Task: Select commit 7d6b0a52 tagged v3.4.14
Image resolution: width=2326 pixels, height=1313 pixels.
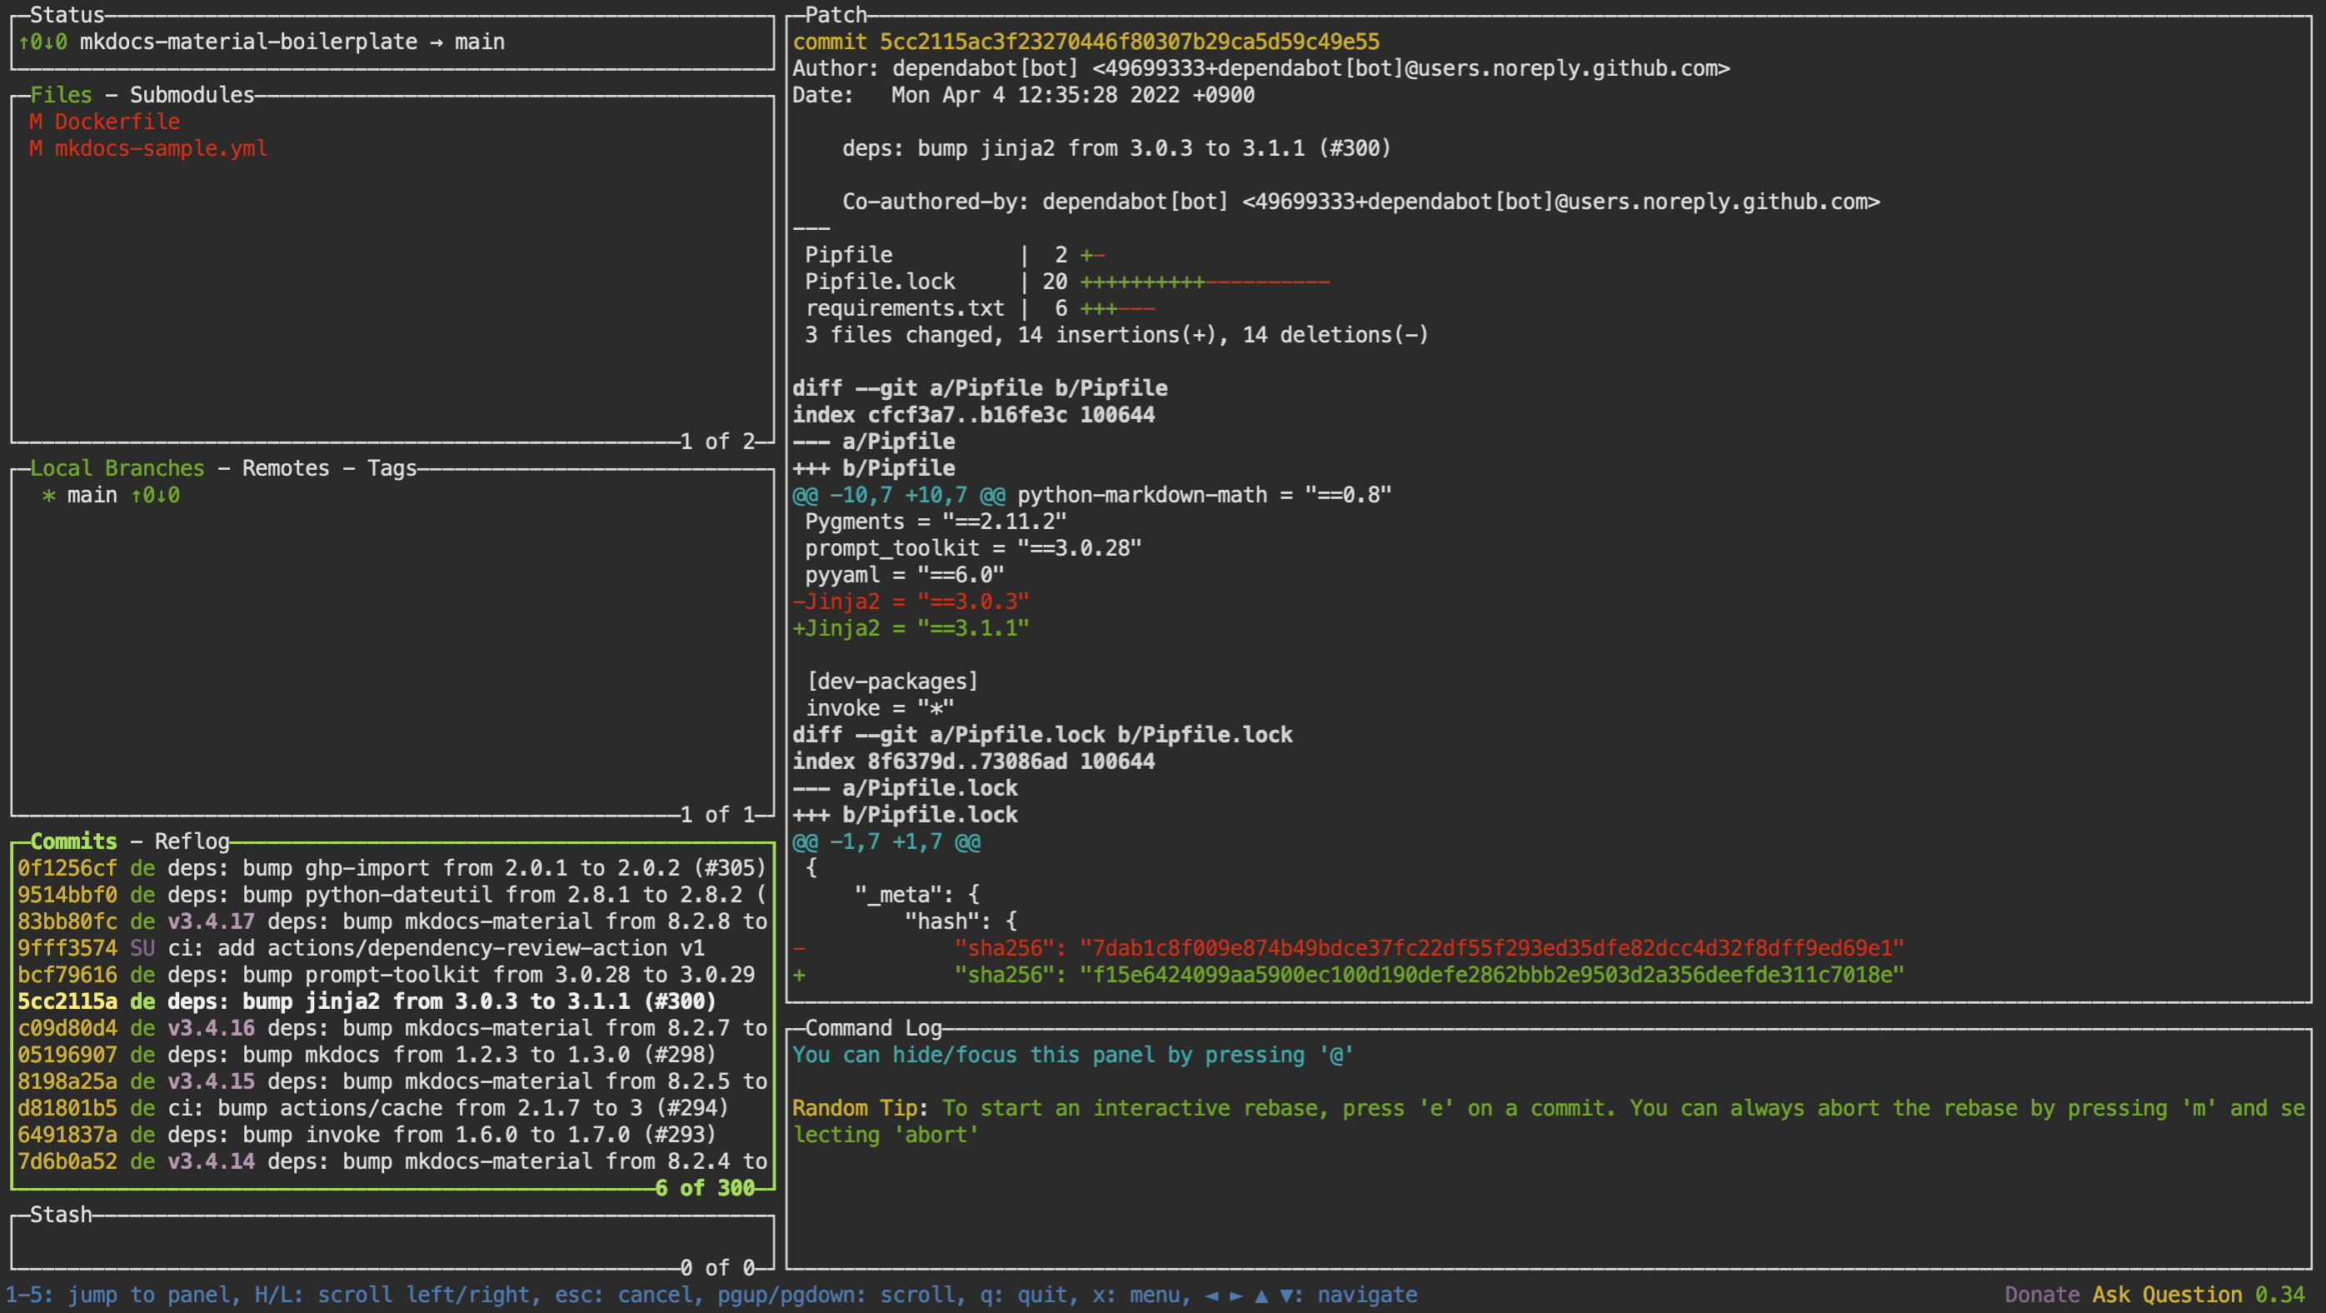Action: (391, 1161)
